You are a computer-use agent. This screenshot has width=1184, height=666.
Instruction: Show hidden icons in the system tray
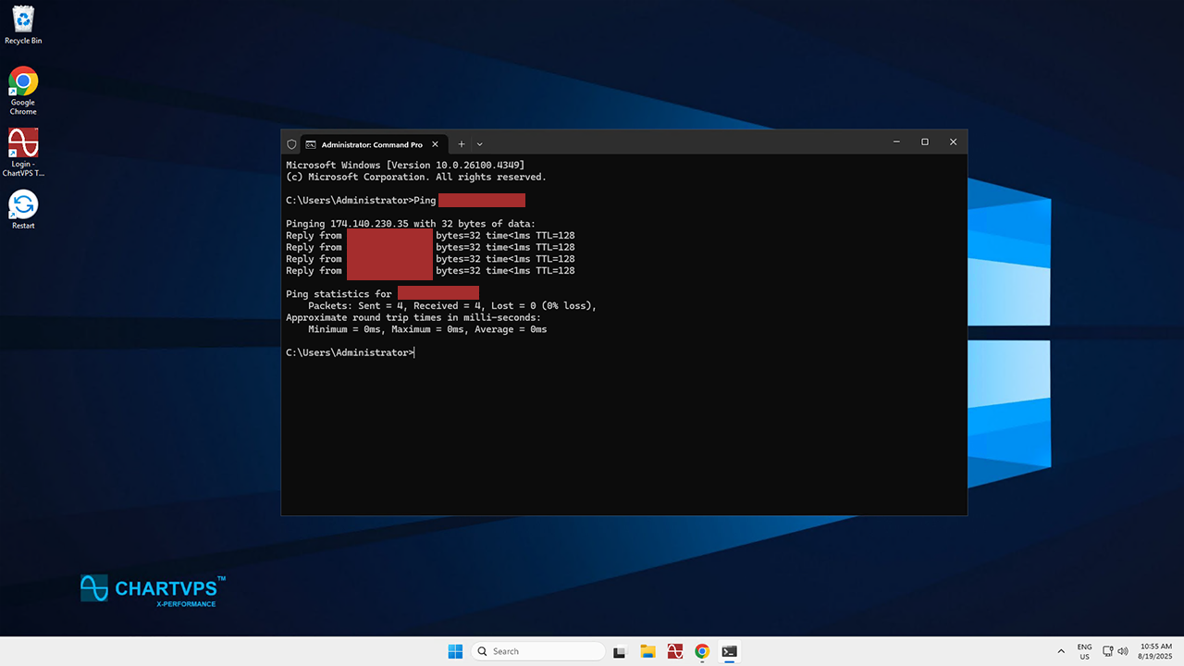[x=1061, y=651]
